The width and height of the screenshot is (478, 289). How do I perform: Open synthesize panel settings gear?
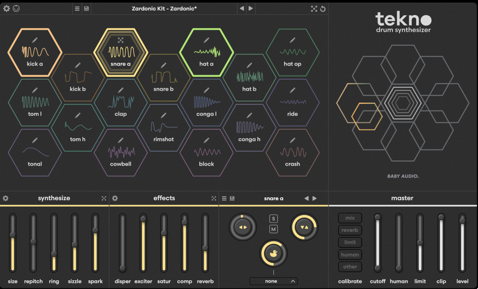(6, 198)
